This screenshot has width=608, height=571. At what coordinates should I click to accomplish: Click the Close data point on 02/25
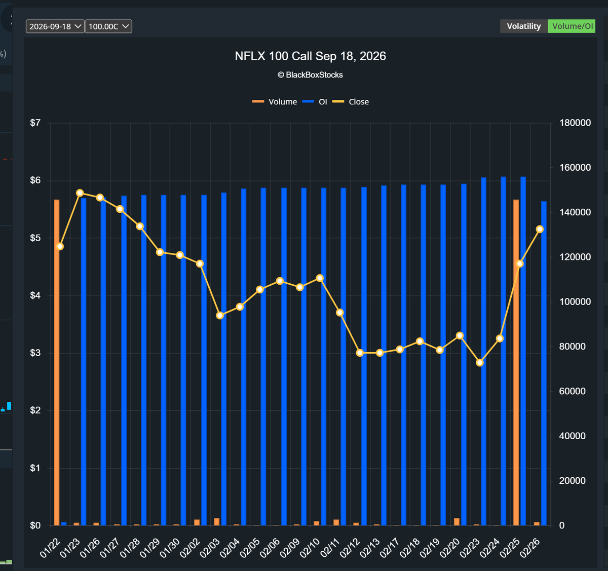coord(520,264)
